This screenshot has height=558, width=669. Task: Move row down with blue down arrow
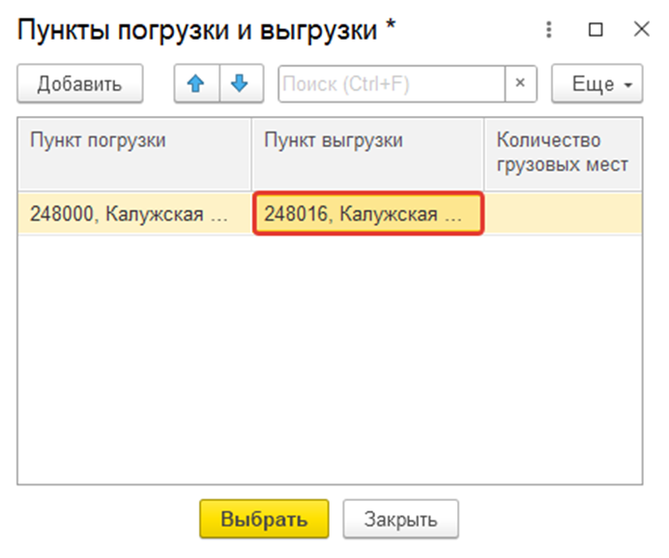[x=241, y=84]
